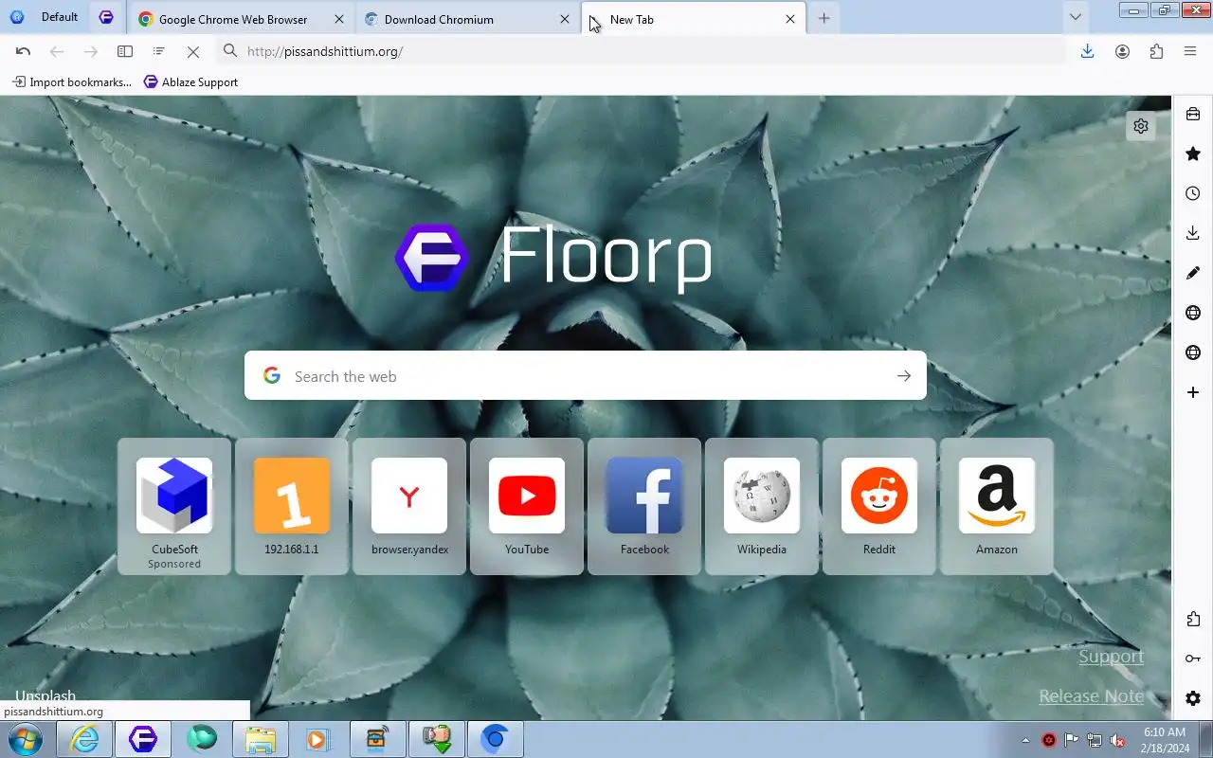Image resolution: width=1213 pixels, height=758 pixels.
Task: Toggle the sidebar panel button
Action: coord(125,51)
